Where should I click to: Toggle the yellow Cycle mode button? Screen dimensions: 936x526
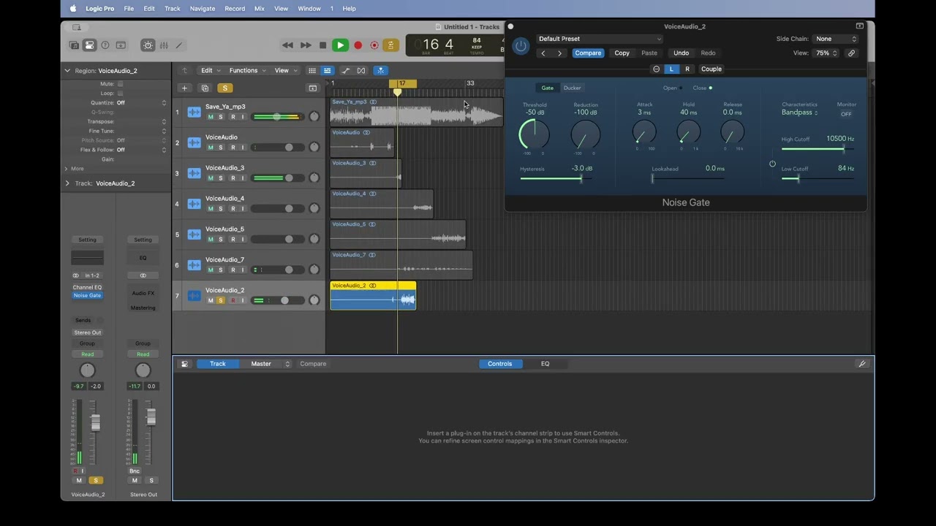pos(390,45)
